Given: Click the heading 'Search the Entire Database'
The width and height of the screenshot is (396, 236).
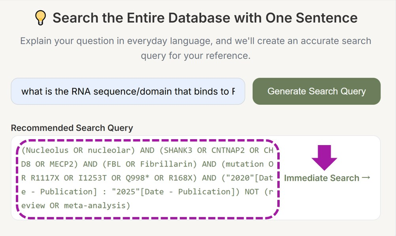Looking at the screenshot, I should [x=206, y=17].
